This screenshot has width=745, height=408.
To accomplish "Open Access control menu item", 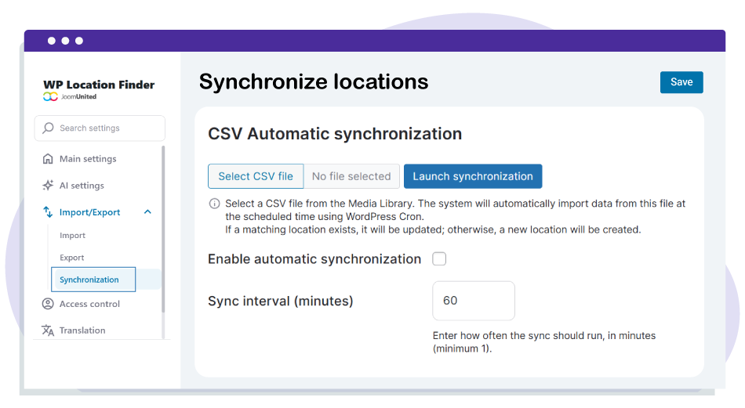I will [x=90, y=304].
